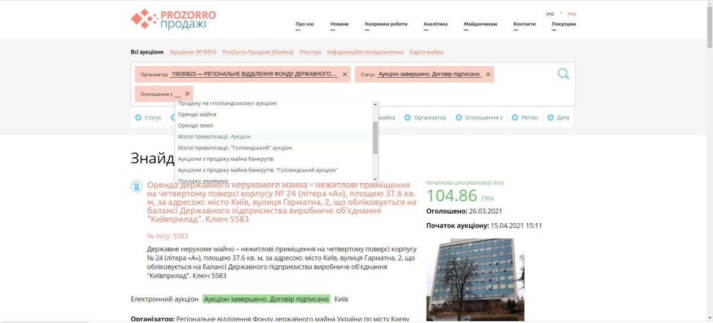Viewport: 713px width, 323px height.
Task: Add the Організатор filter via plus
Action: [x=425, y=118]
